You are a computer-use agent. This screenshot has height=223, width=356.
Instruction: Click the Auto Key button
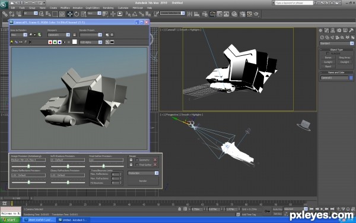(277, 209)
